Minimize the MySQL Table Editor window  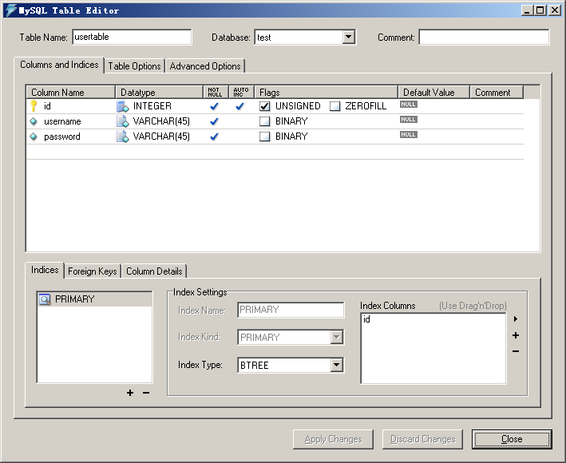pos(527,10)
